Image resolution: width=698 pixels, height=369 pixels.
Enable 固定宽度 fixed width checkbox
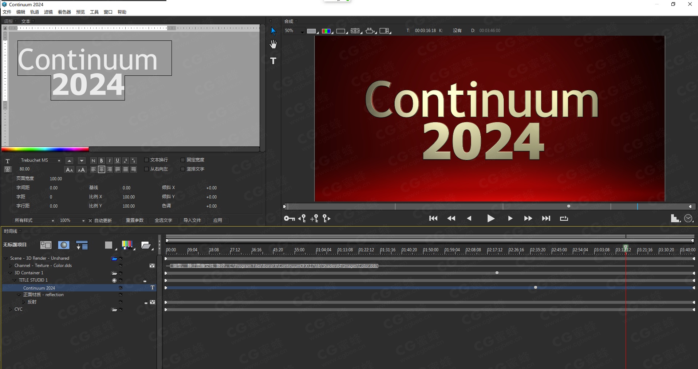coord(183,160)
